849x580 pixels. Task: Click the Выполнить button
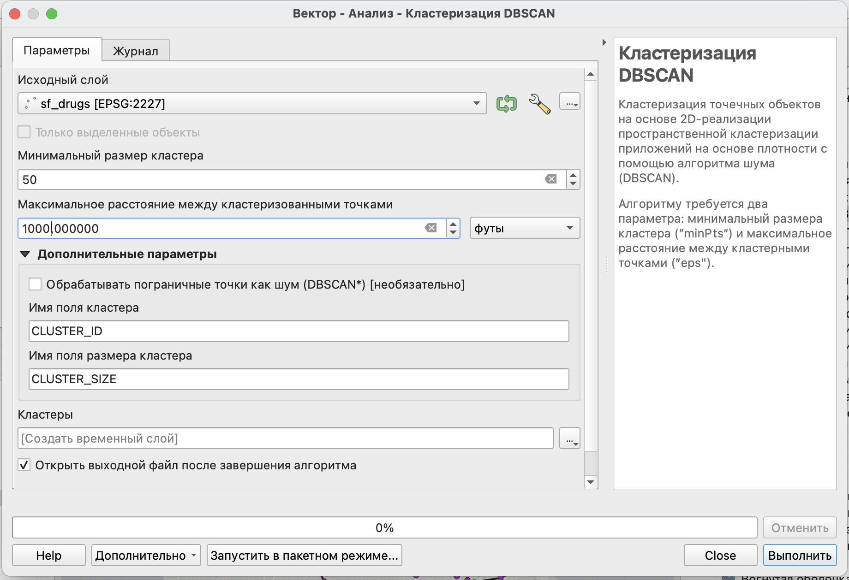click(x=800, y=555)
